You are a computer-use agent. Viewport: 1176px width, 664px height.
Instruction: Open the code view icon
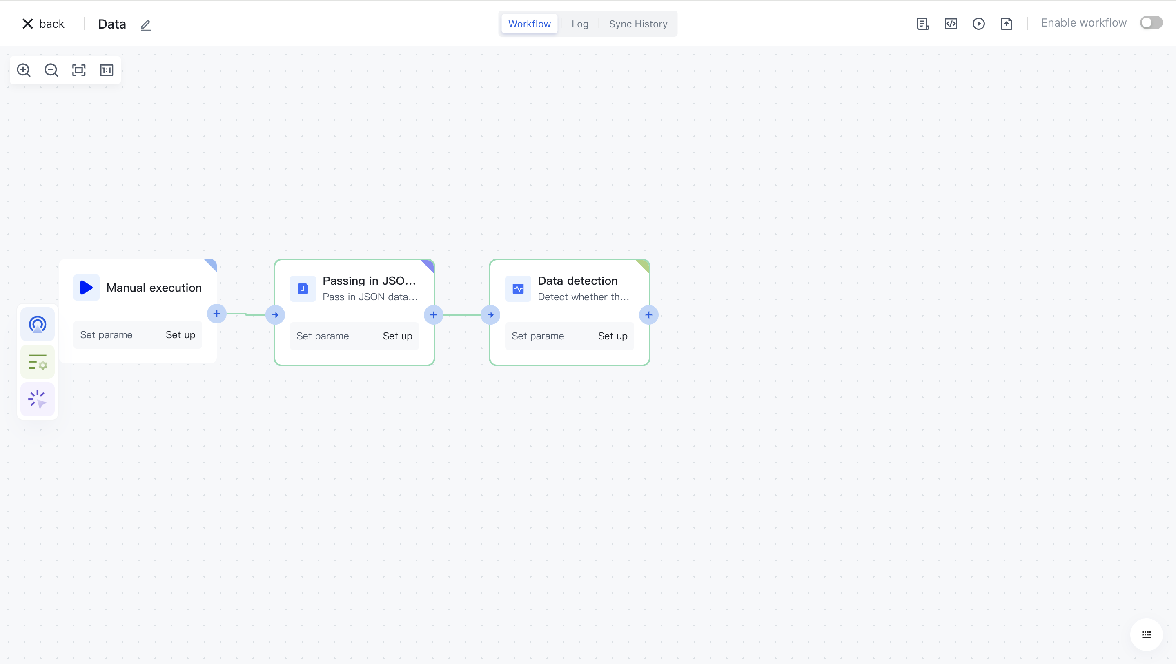(x=951, y=24)
